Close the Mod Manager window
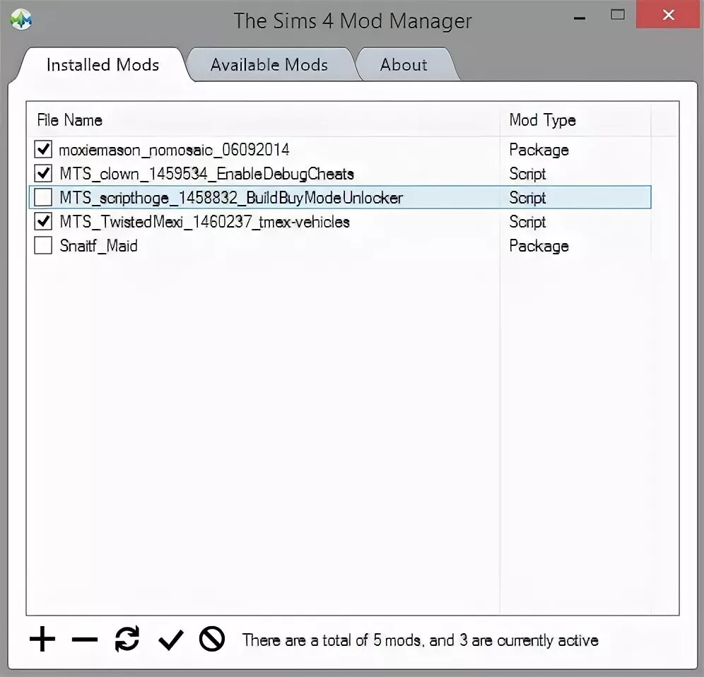The width and height of the screenshot is (704, 677). [668, 15]
